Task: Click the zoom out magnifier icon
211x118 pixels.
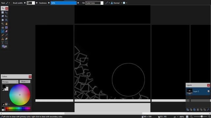Action: [191, 117]
